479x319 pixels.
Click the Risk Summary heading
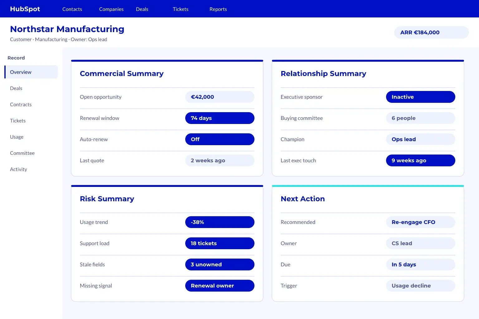(107, 199)
